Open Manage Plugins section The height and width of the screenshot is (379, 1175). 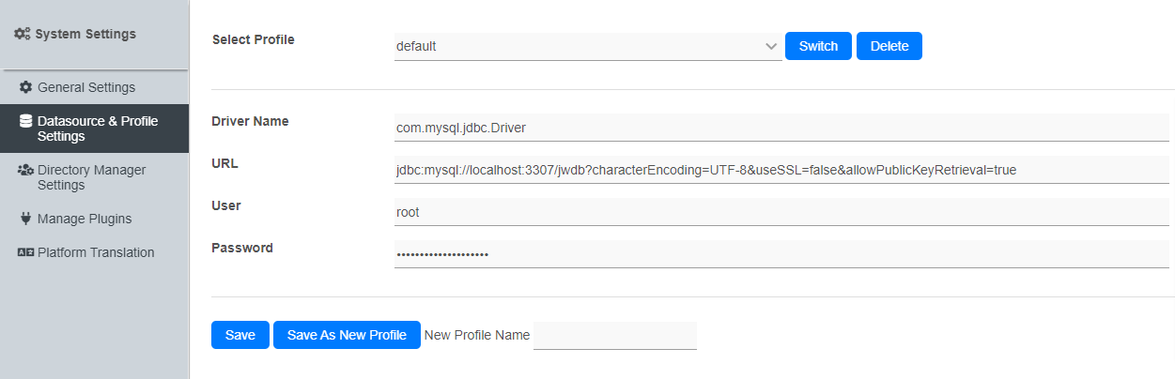pos(84,219)
